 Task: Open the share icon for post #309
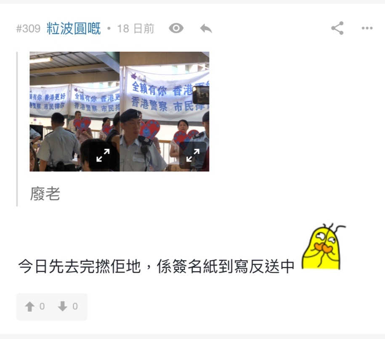(337, 28)
